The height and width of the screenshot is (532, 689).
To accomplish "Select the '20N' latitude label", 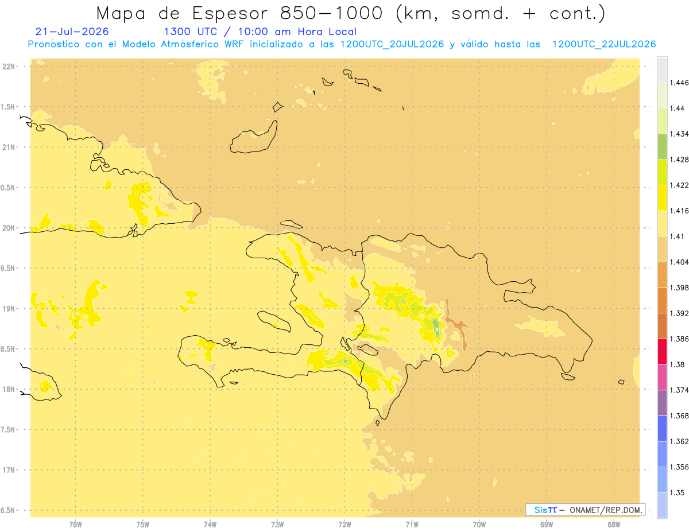I will pyautogui.click(x=9, y=228).
